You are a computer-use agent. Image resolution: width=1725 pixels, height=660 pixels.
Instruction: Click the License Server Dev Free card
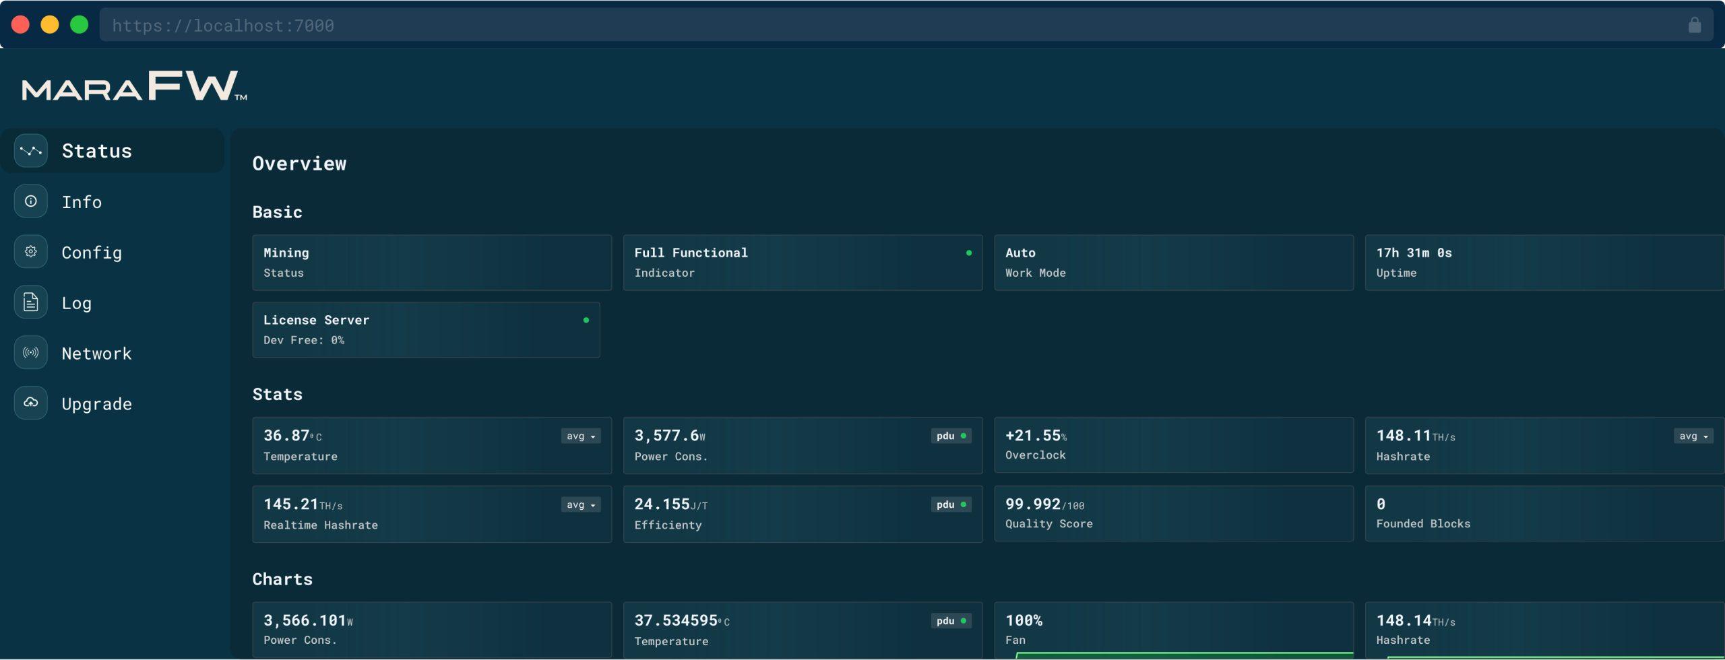point(426,330)
